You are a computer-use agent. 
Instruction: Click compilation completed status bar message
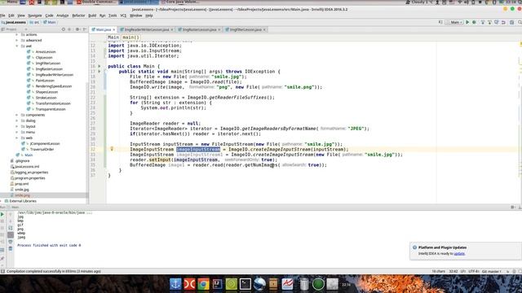pos(54,271)
